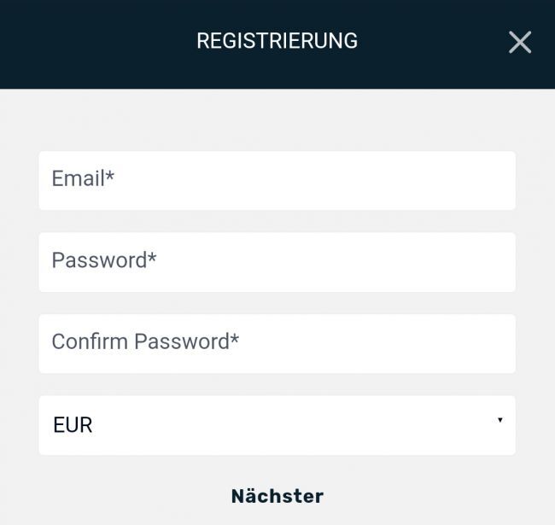Image resolution: width=555 pixels, height=525 pixels.
Task: Open the EUR currency dropdown
Action: [277, 425]
